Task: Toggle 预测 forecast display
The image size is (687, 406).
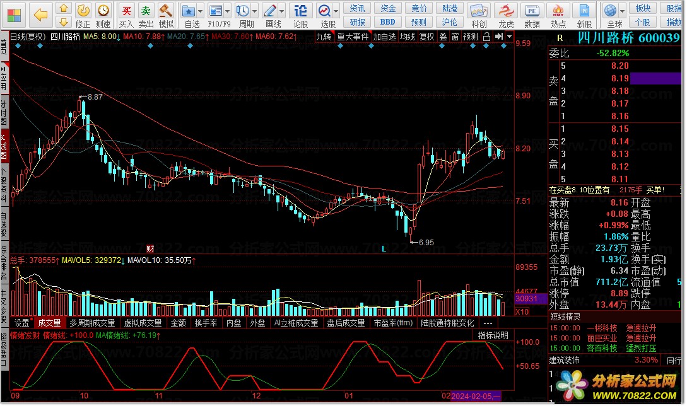Action: tap(471, 37)
